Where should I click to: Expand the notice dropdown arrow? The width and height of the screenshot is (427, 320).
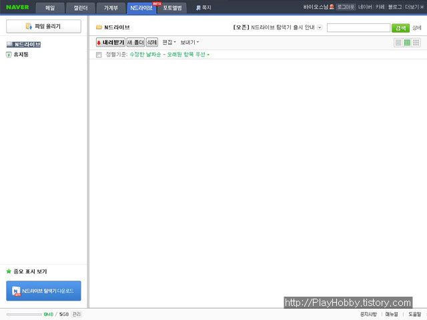[320, 27]
